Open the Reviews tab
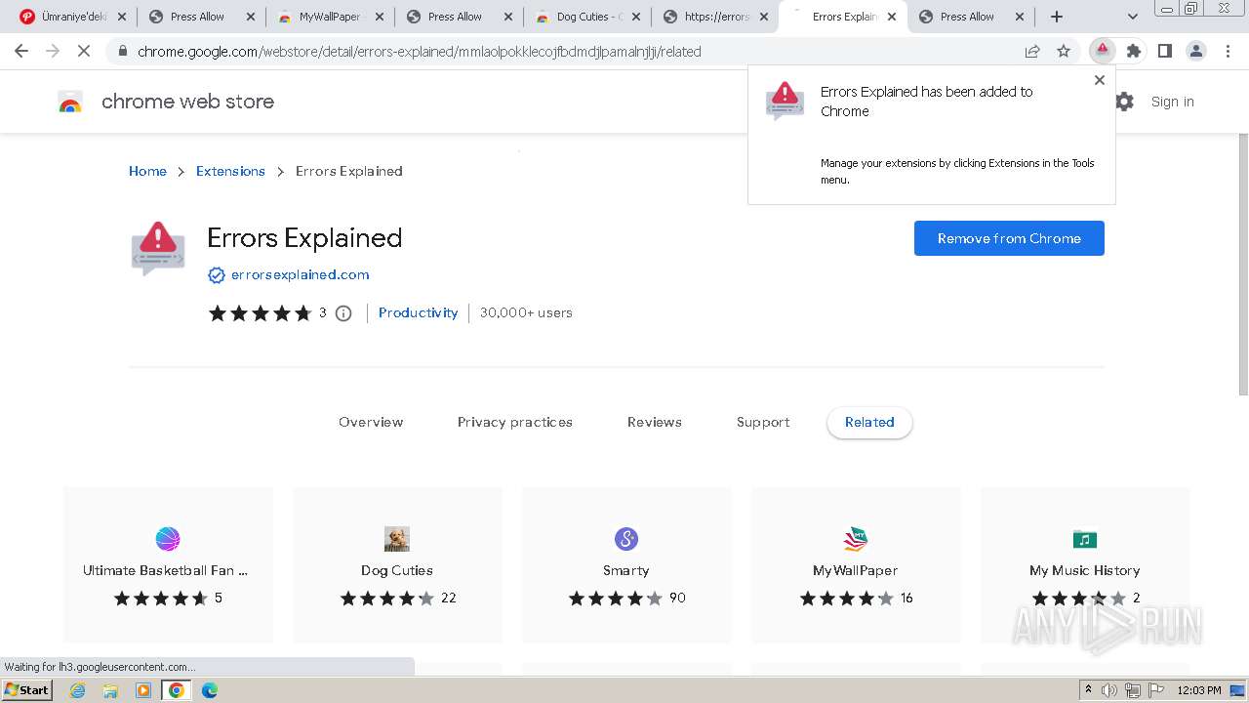Viewport: 1249px width, 703px height. coord(655,422)
